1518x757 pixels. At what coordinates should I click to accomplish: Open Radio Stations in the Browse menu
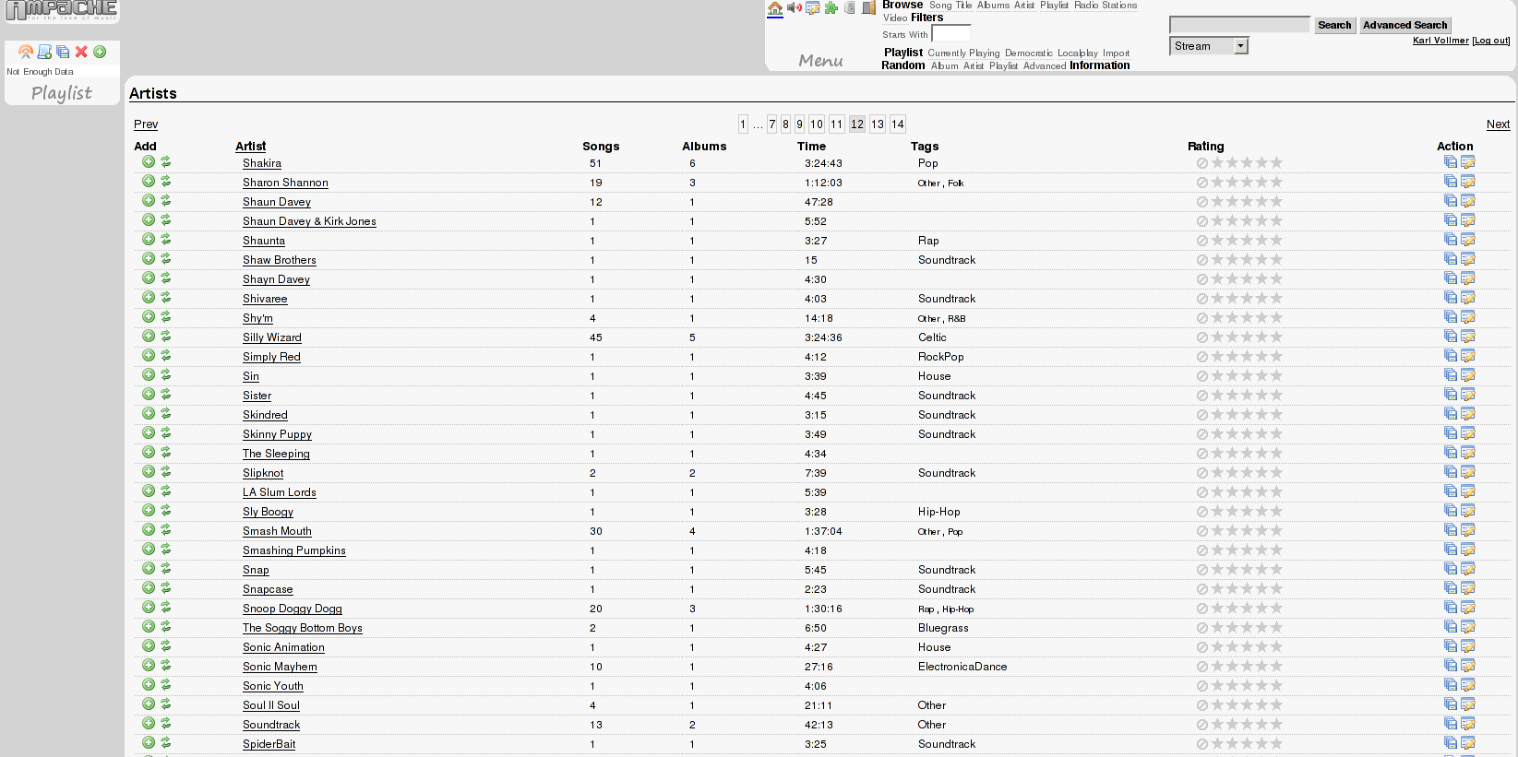click(1106, 6)
